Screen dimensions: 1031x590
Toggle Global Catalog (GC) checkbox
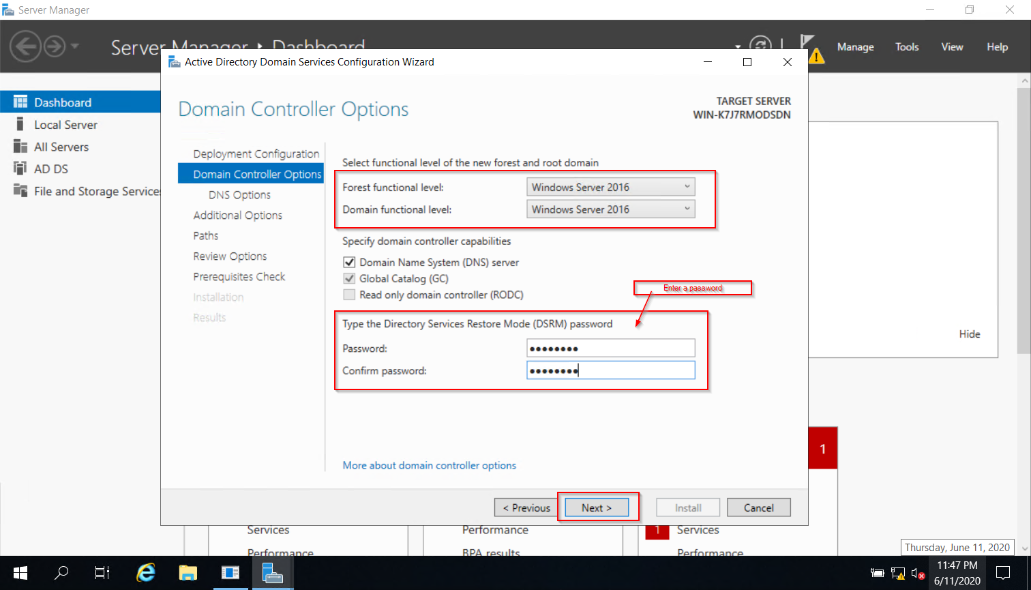pyautogui.click(x=349, y=278)
